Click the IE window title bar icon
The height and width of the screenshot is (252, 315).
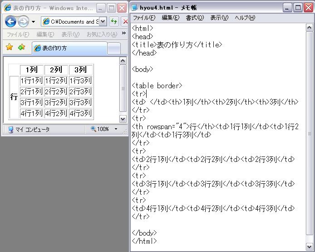[8, 8]
